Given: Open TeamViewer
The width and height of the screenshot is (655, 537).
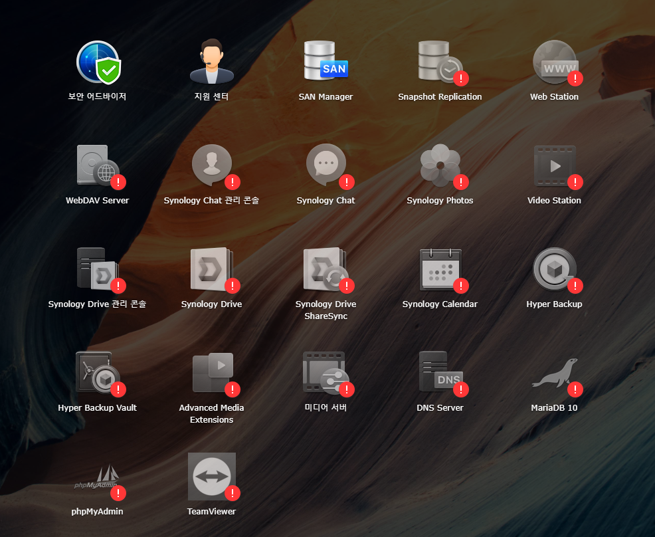Looking at the screenshot, I should pos(211,477).
